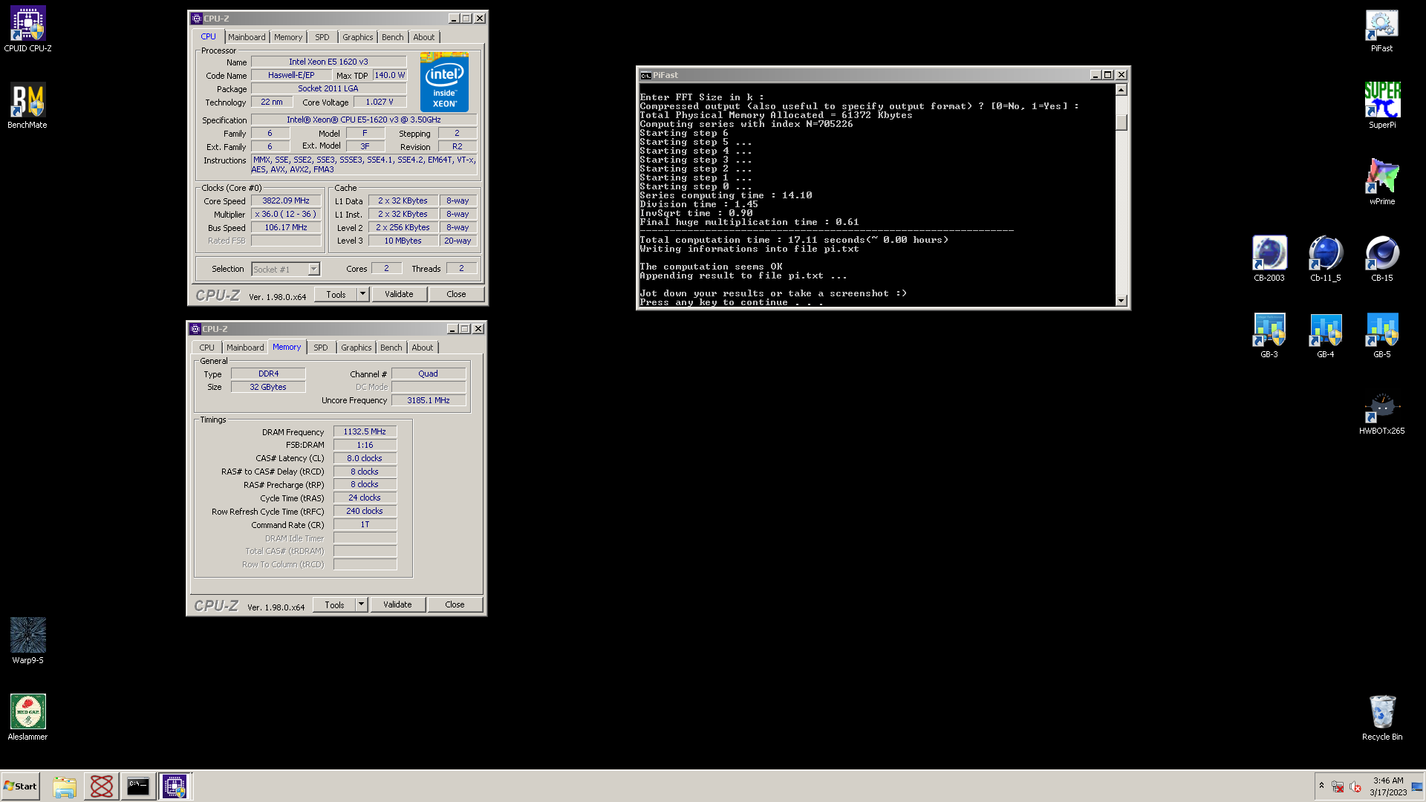The height and width of the screenshot is (802, 1426).
Task: Open Mainboard tab in lower CPU-Z window
Action: click(x=245, y=348)
